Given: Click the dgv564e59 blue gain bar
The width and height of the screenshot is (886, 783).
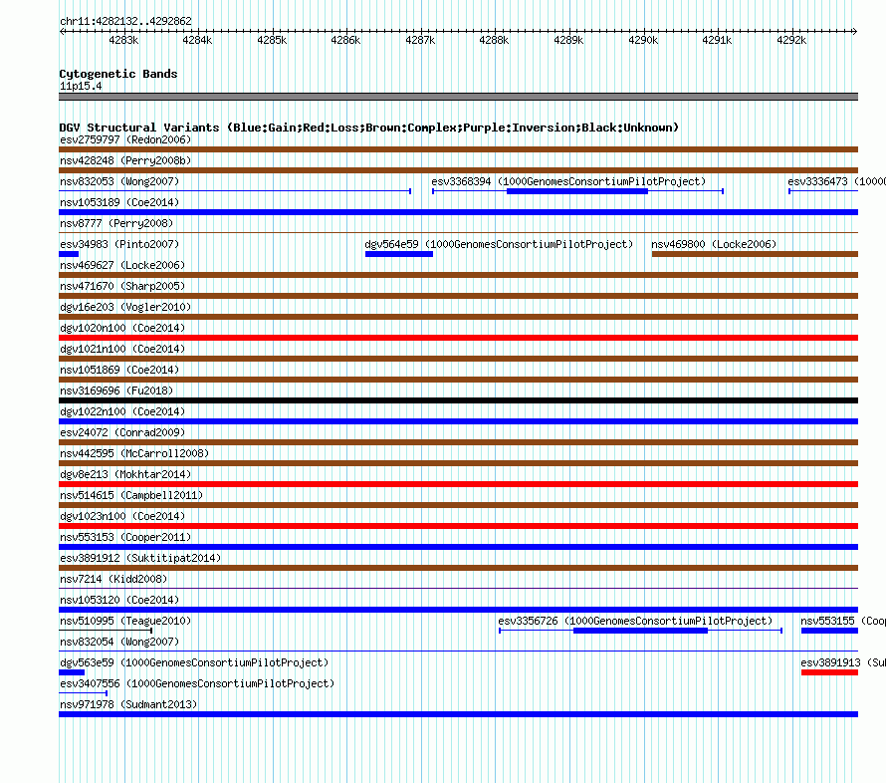Looking at the screenshot, I should (399, 254).
